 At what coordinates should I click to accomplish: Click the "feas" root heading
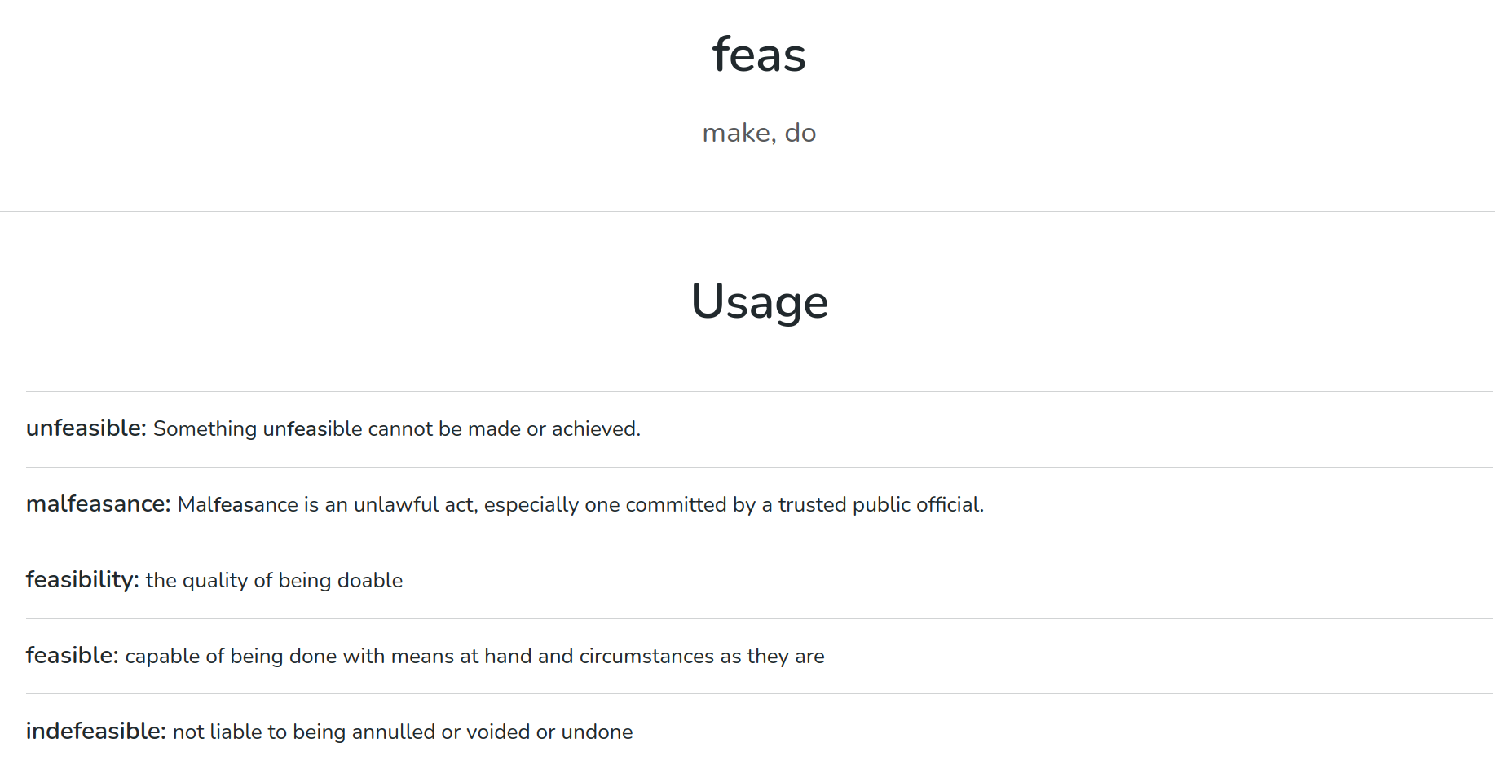(x=759, y=55)
